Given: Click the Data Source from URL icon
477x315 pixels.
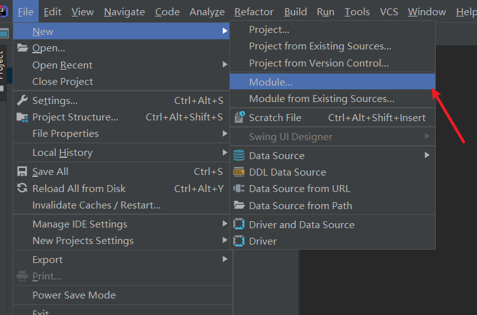Looking at the screenshot, I should click(x=239, y=188).
